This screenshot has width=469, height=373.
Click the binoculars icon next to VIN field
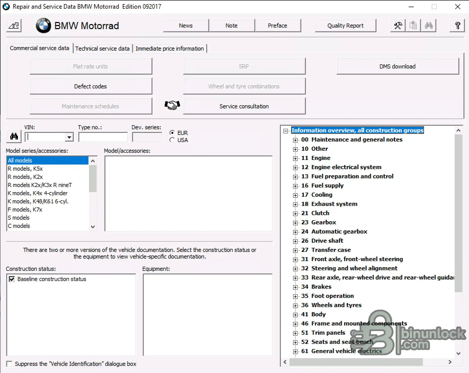click(x=14, y=136)
